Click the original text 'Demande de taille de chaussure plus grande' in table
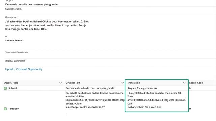The image size is (216, 121). [x=90, y=88]
